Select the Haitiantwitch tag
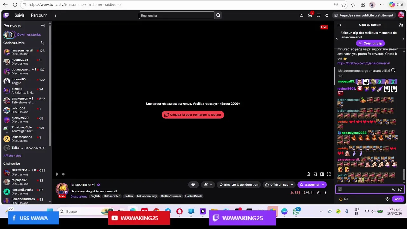 tap(112, 196)
